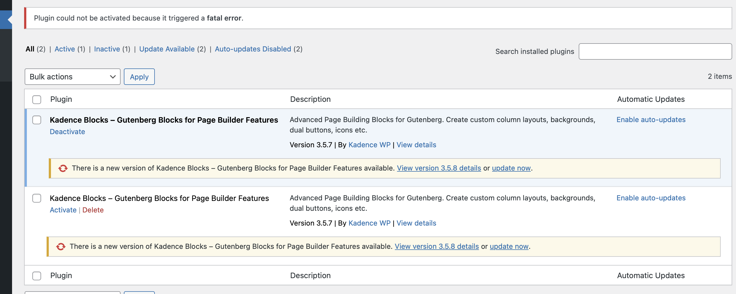The image size is (736, 294).
Task: Open the Bulk actions dropdown
Action: [73, 76]
